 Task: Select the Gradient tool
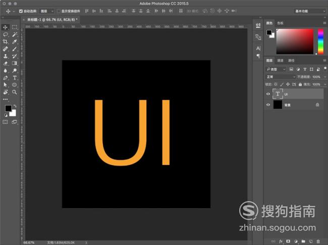click(x=15, y=63)
